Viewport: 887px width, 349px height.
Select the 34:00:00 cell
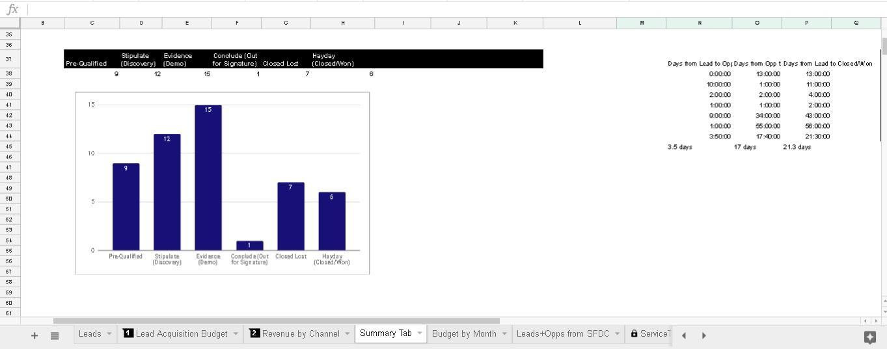coord(757,116)
